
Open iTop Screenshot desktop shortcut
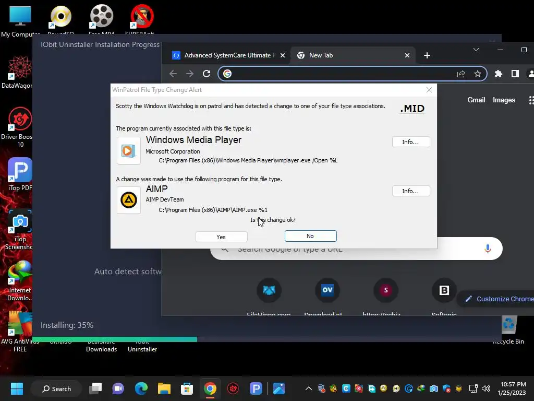tap(20, 229)
